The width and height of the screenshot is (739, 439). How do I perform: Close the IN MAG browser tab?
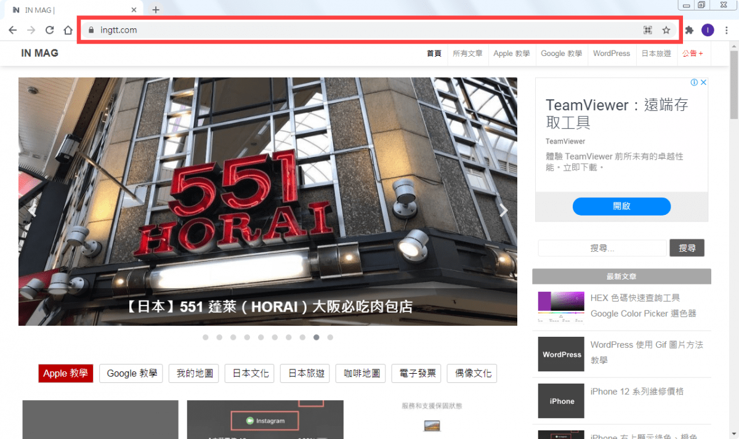coord(135,10)
